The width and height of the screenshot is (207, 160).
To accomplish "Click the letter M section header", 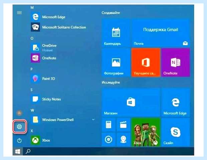I will click(x=32, y=8).
